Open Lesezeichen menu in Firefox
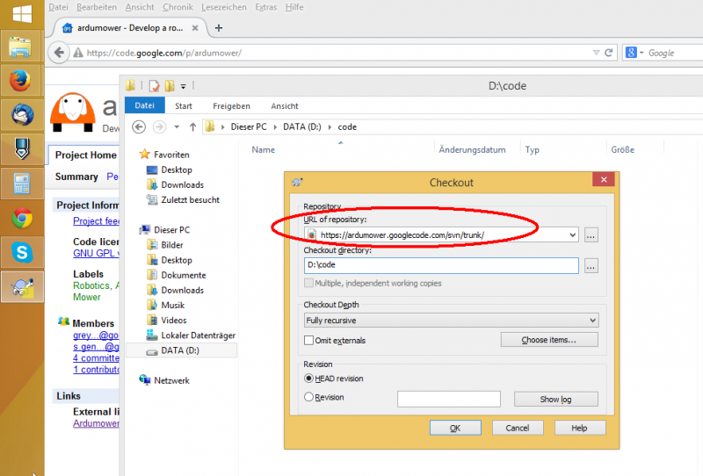The width and height of the screenshot is (703, 476). coord(224,7)
